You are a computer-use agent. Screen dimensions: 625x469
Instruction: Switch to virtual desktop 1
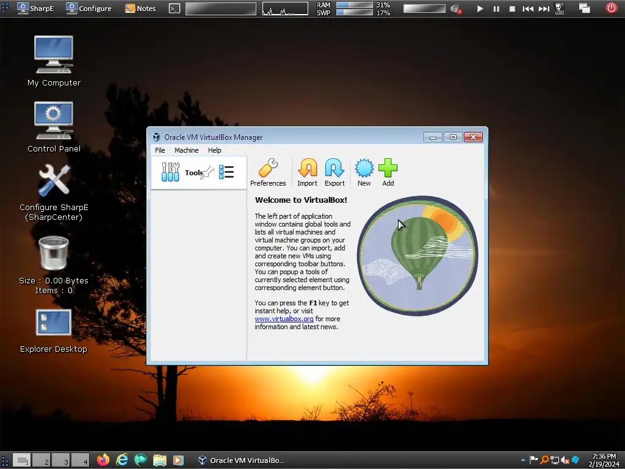pyautogui.click(x=22, y=460)
